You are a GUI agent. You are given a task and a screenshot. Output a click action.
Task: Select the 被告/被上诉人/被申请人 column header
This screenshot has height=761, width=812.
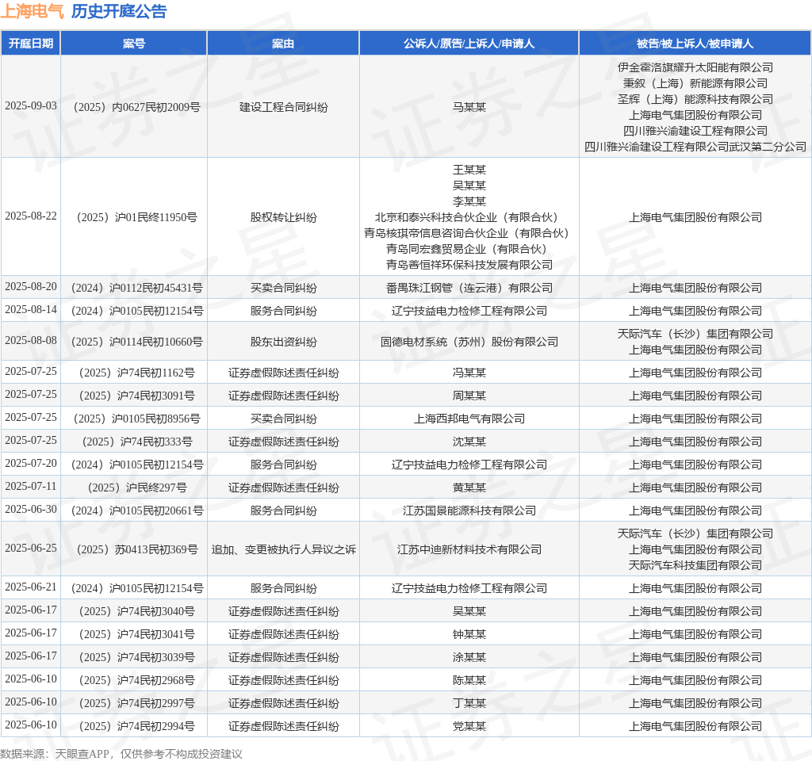pyautogui.click(x=695, y=44)
